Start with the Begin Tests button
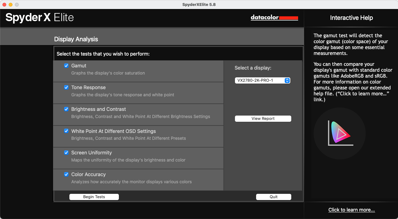 point(94,197)
